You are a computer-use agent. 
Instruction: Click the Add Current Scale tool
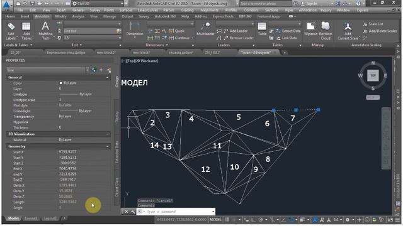click(348, 31)
